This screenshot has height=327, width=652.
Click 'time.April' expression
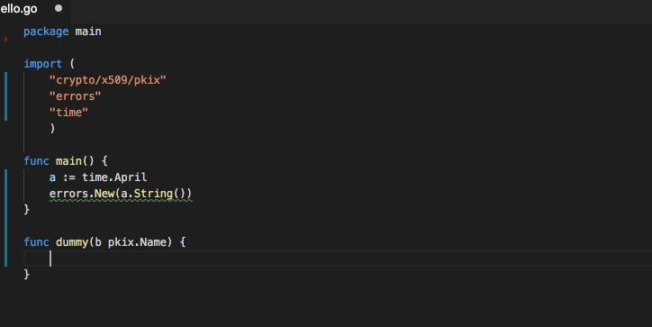coord(114,177)
